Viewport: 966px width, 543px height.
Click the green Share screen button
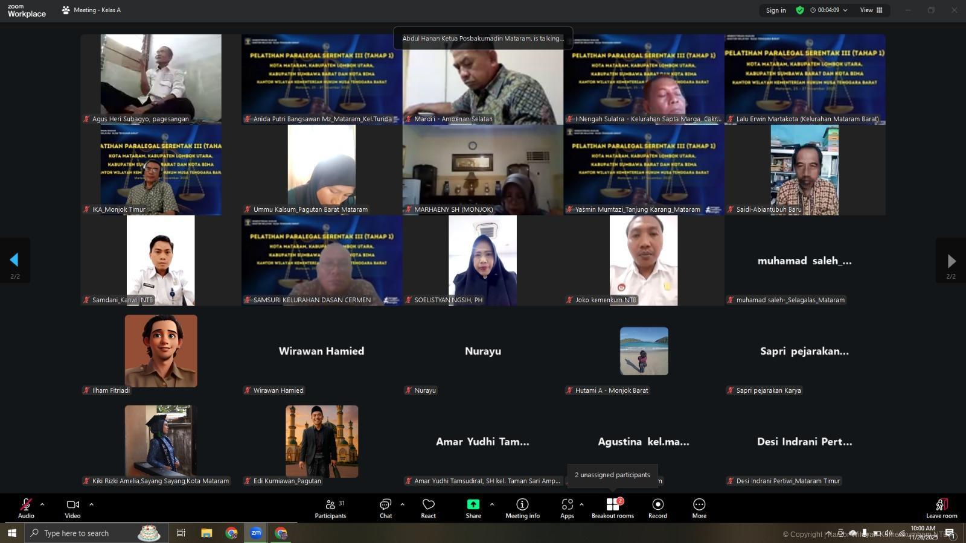473,508
